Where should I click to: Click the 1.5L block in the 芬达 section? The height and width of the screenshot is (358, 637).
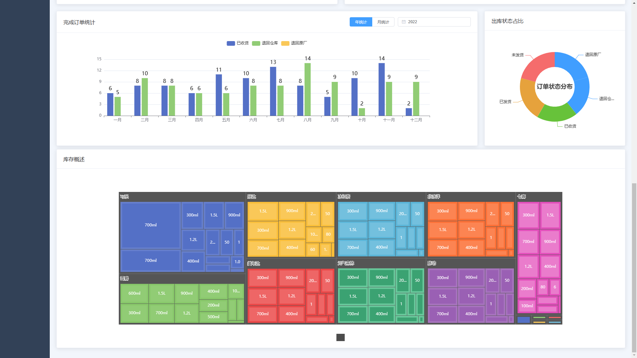263,211
